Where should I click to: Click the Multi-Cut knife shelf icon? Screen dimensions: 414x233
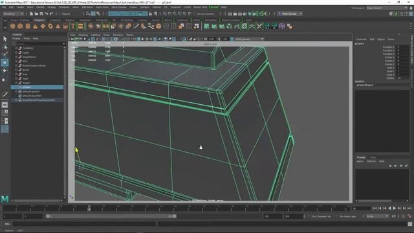pyautogui.click(x=136, y=26)
